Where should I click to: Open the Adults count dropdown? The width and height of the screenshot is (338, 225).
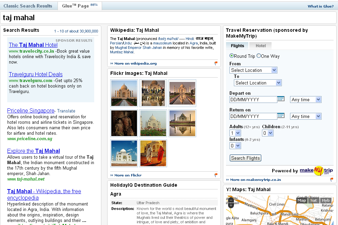(x=235, y=133)
